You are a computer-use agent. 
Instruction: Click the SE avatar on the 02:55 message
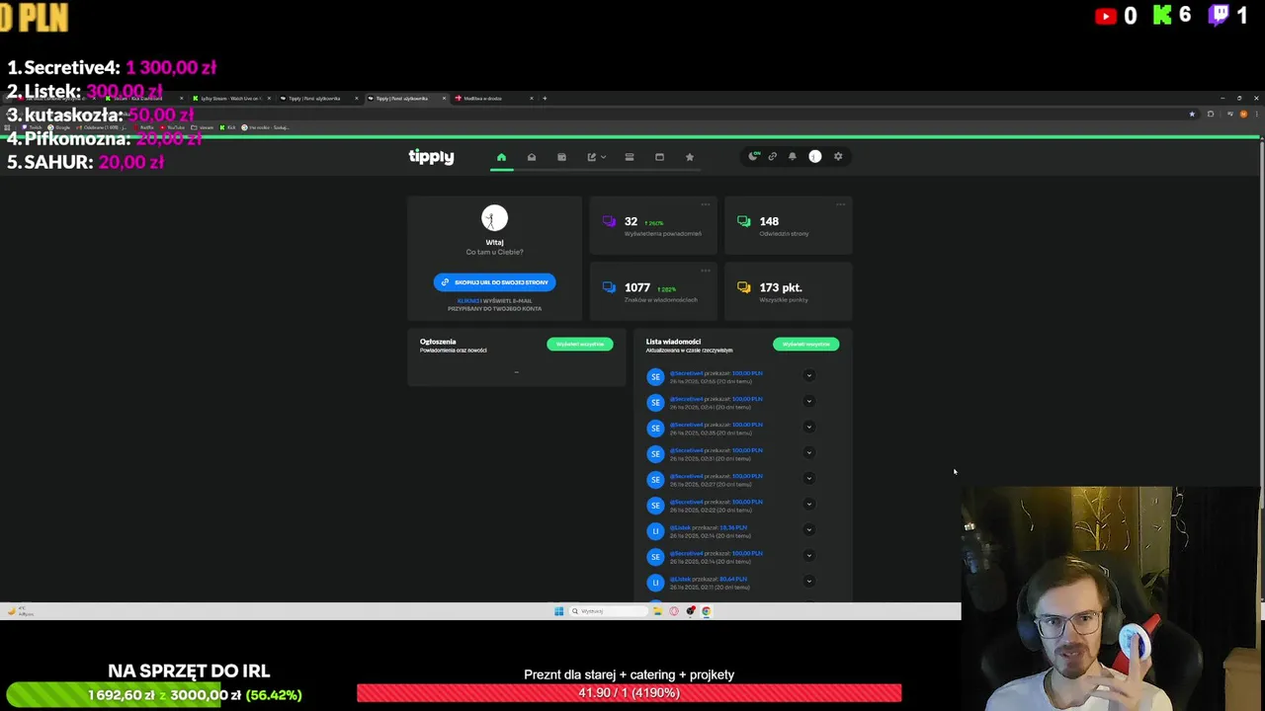point(655,377)
